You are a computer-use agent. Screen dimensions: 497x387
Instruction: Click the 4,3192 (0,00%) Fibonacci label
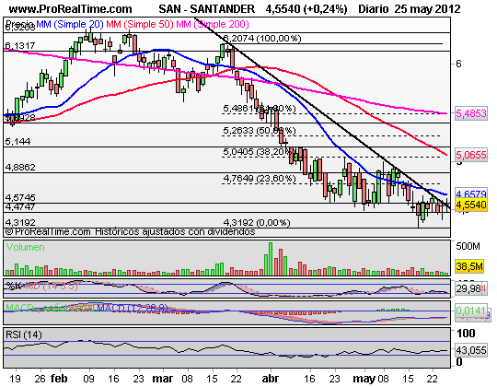click(257, 222)
